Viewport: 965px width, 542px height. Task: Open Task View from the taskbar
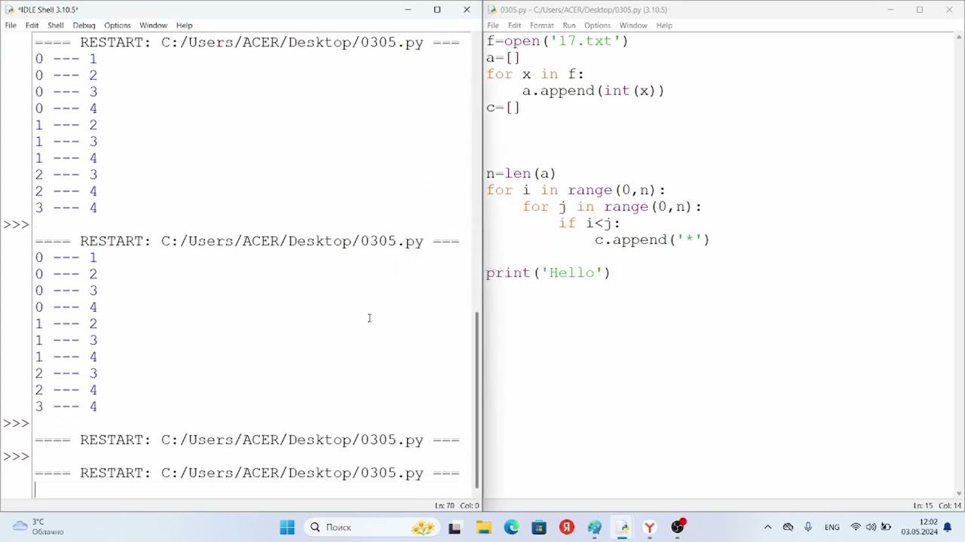pos(455,528)
